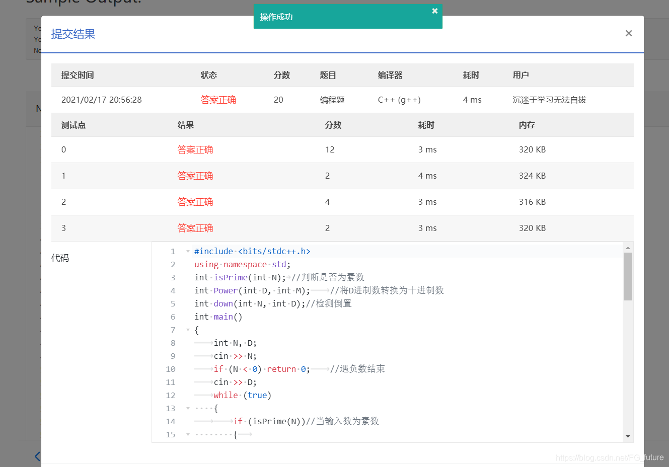Open 答案正确 result for test point 2

[x=195, y=202]
